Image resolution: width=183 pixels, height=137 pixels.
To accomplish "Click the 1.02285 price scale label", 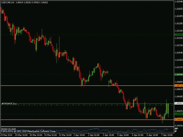I will point(179,23).
